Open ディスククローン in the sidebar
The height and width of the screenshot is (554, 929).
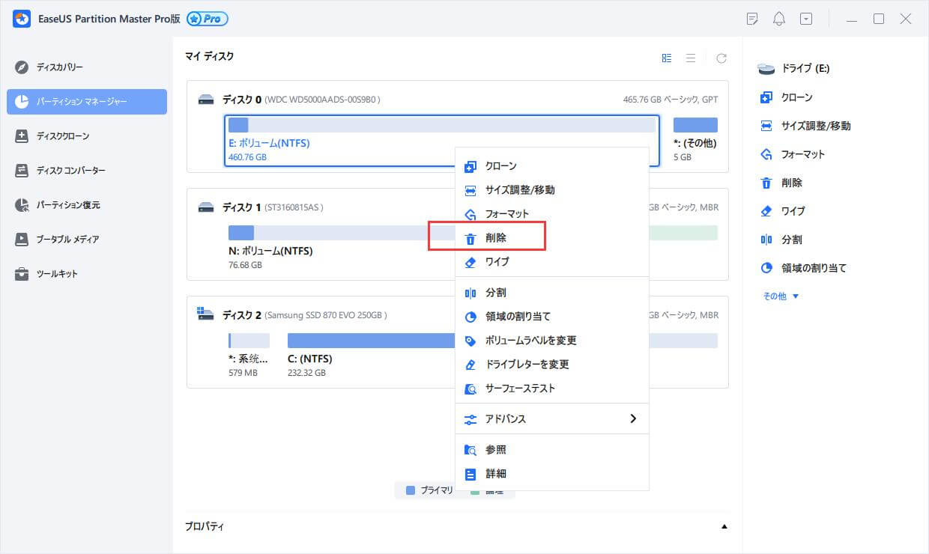pyautogui.click(x=63, y=136)
